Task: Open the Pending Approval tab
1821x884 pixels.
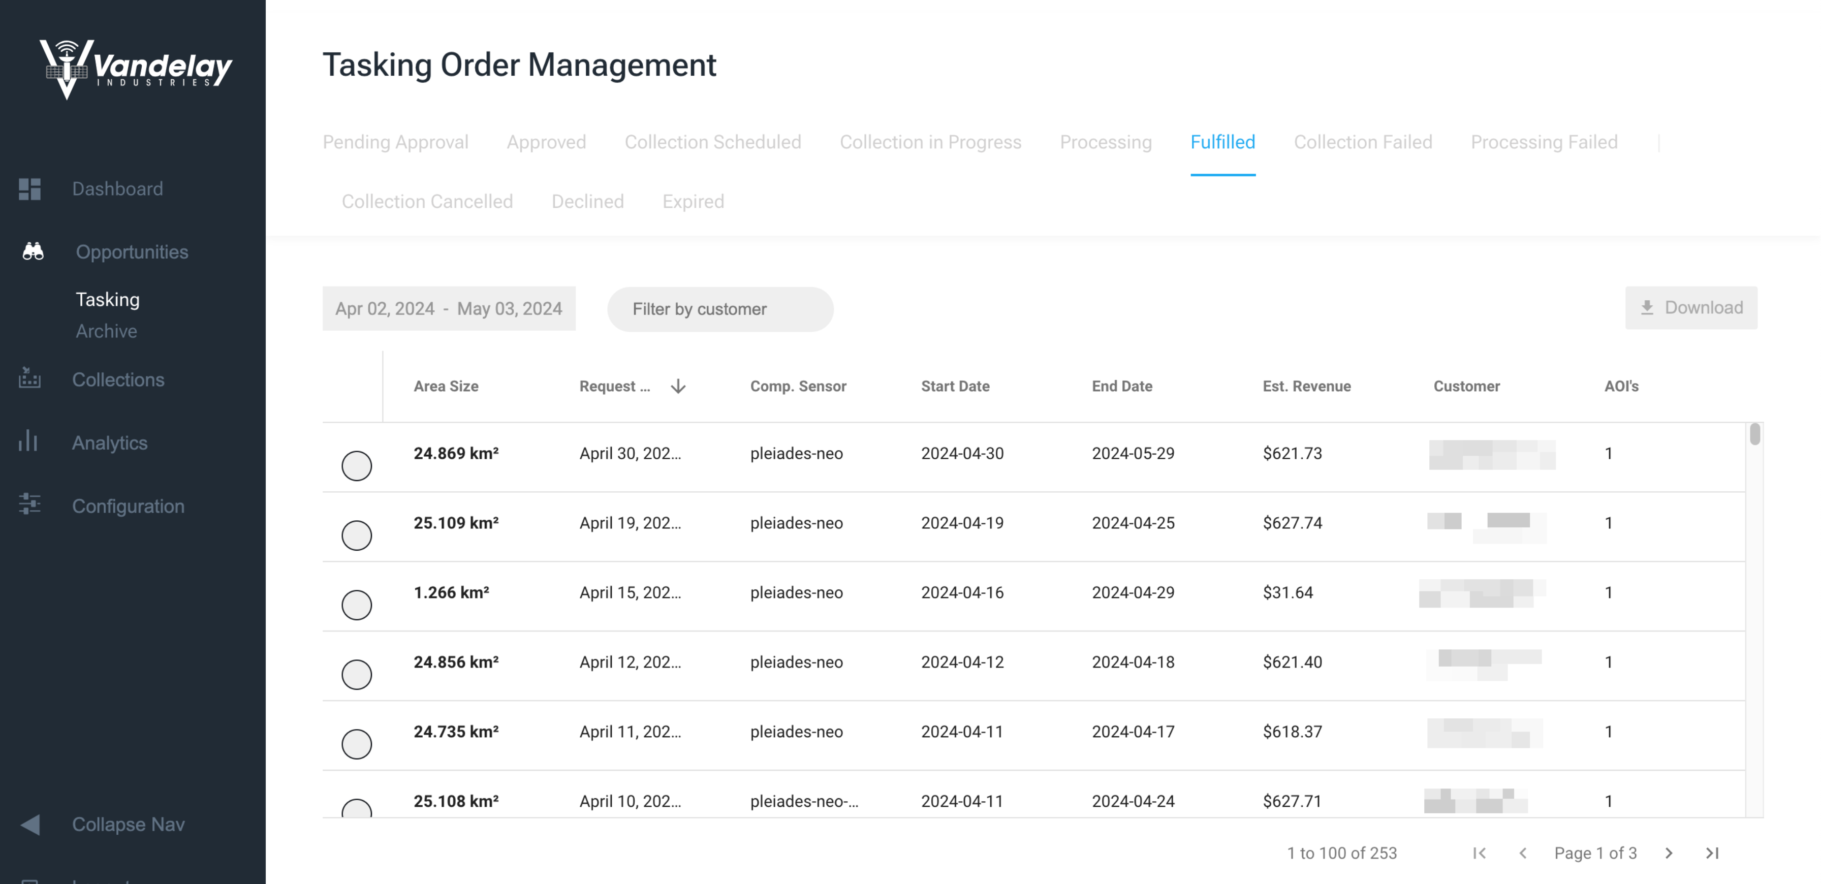Action: pos(396,142)
